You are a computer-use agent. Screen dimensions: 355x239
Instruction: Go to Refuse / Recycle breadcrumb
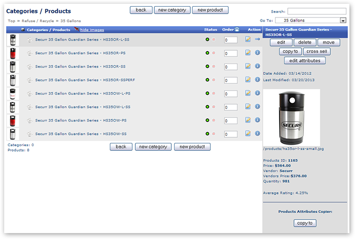pos(38,21)
